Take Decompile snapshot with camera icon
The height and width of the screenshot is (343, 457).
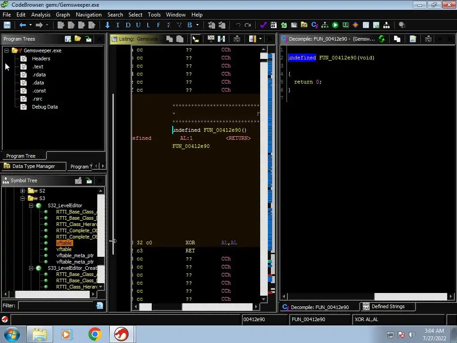pyautogui.click(x=428, y=39)
